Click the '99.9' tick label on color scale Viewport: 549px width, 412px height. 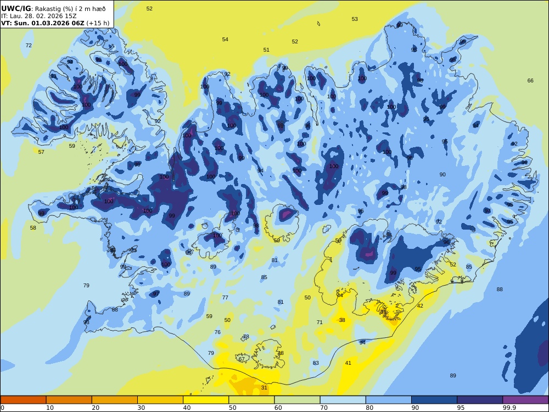(509, 408)
